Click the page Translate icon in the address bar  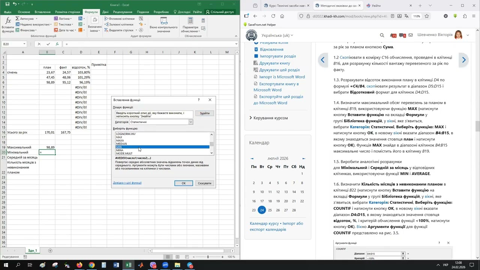(x=406, y=16)
